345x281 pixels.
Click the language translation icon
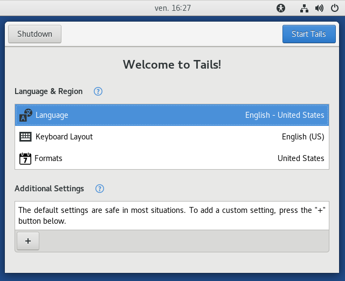coord(26,115)
